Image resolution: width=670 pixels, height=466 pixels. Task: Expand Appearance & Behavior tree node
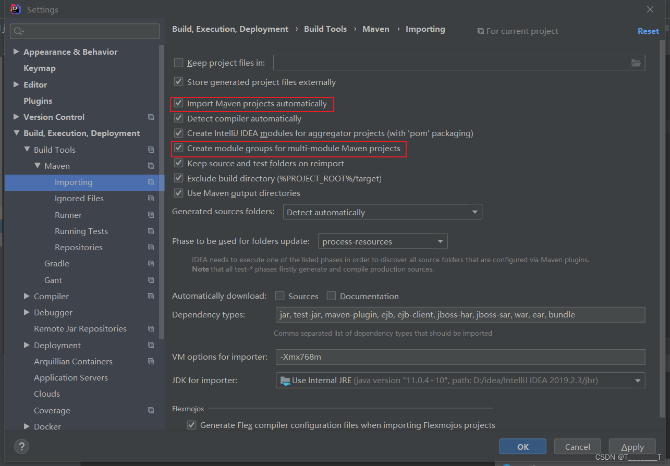pyautogui.click(x=16, y=52)
